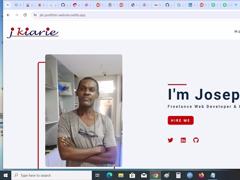240x180 pixels.
Task: Click the forward arrow in the browser toolbar
Action: [x=16, y=15]
